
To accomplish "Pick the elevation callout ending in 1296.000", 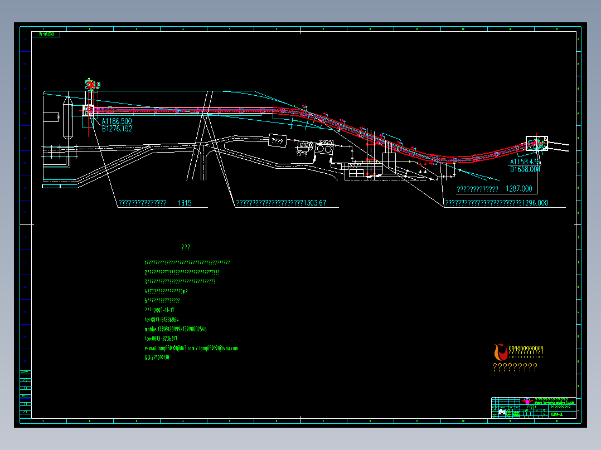I will point(497,203).
